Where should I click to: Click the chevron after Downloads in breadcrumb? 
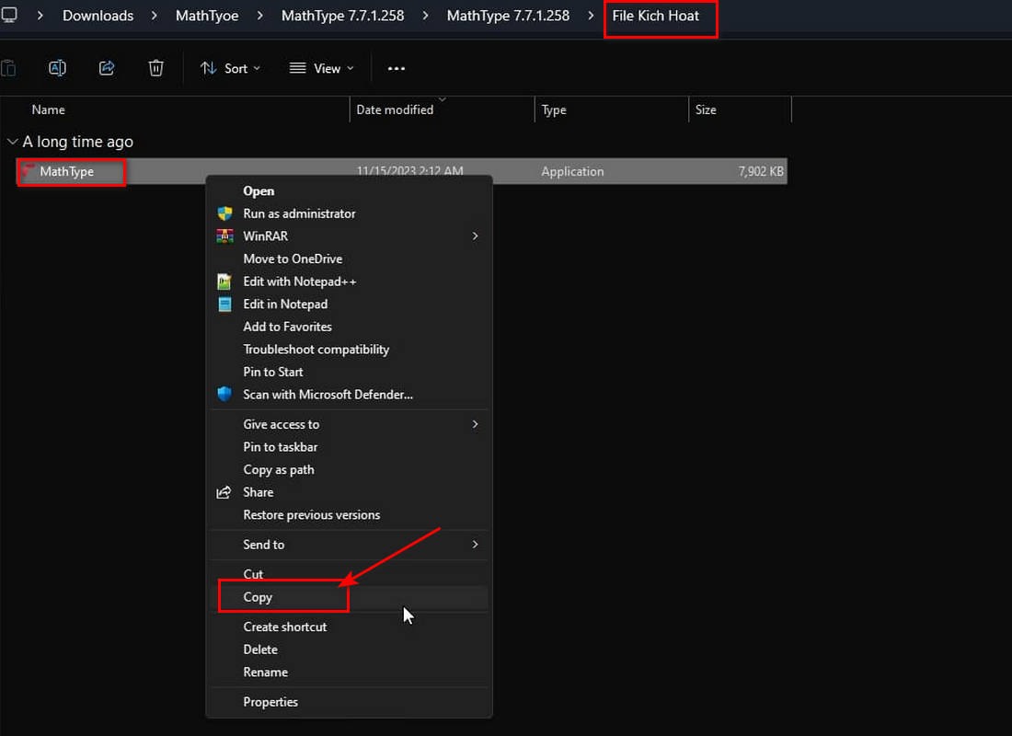click(155, 16)
